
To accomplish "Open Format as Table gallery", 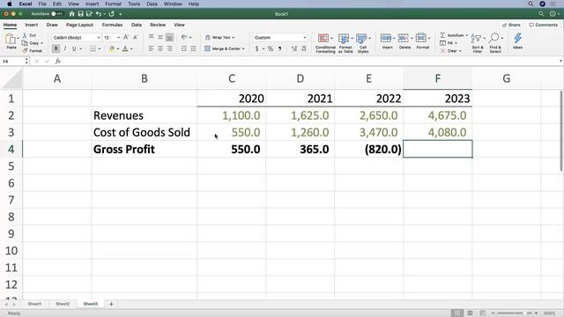I will click(x=345, y=43).
